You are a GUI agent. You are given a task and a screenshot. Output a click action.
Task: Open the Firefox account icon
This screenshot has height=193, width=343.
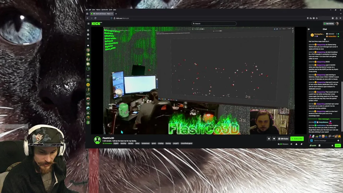pos(333,18)
